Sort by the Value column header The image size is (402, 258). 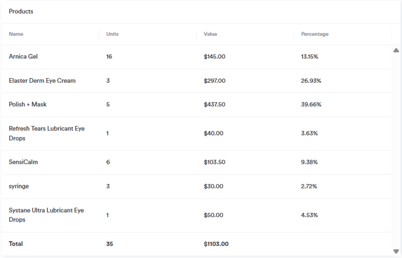click(x=210, y=34)
